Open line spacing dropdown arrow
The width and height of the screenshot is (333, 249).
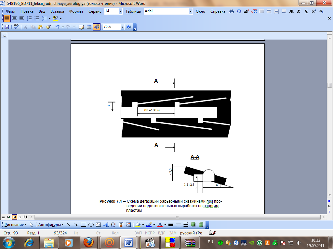[x=49, y=18]
